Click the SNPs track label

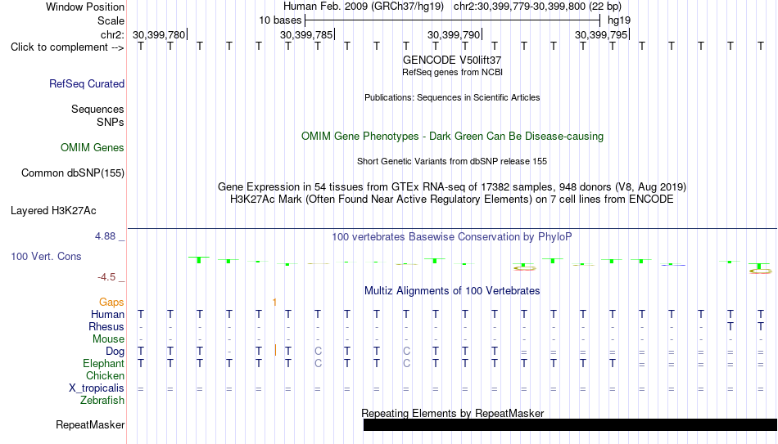(x=111, y=122)
